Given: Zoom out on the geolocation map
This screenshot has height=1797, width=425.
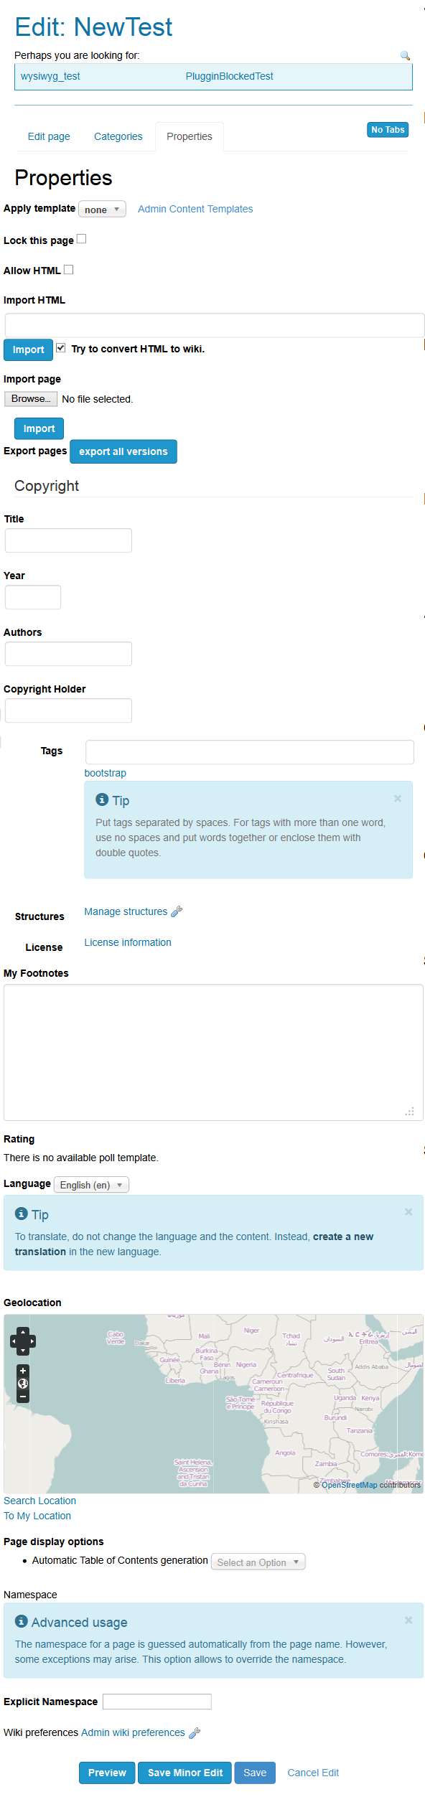Looking at the screenshot, I should [23, 1397].
